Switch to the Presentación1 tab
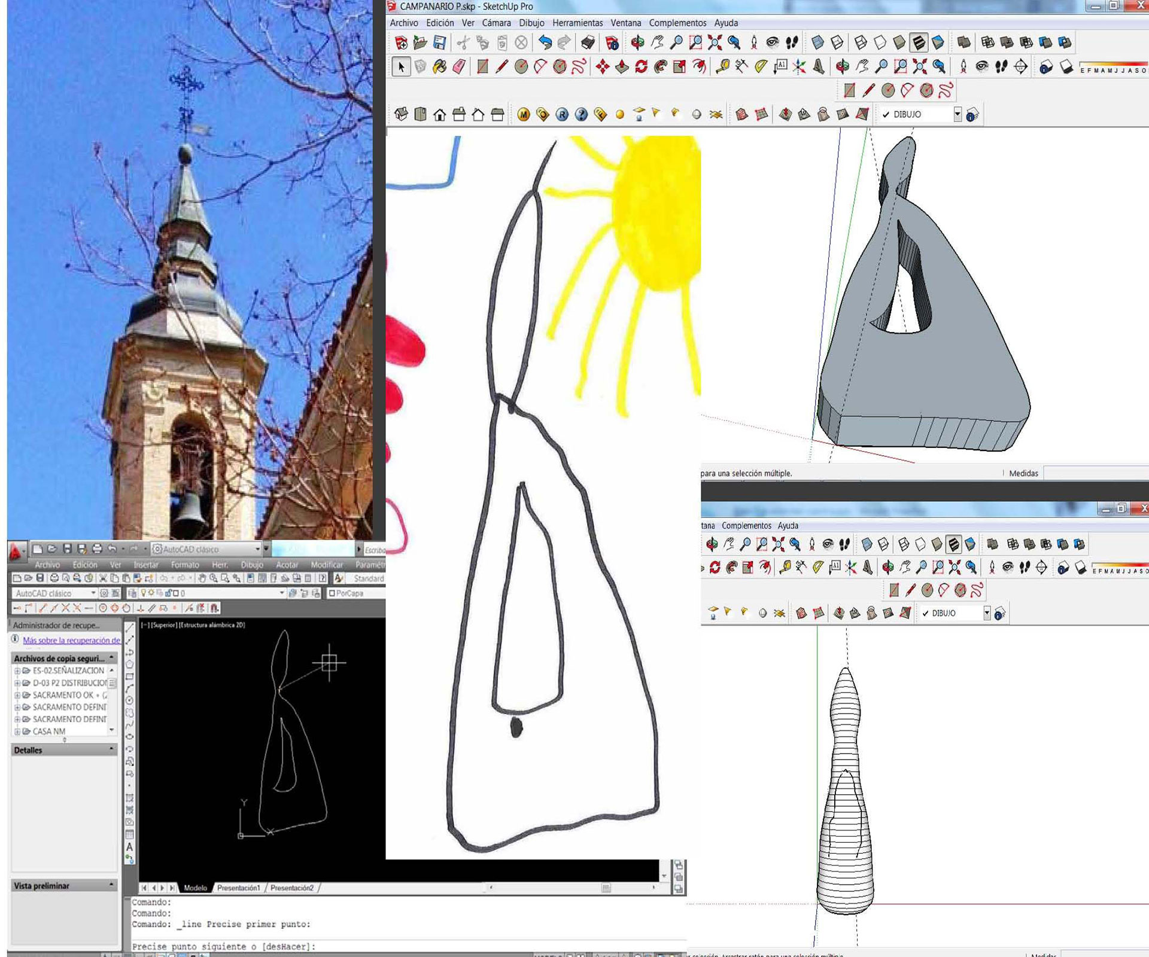The image size is (1149, 957). click(x=238, y=888)
